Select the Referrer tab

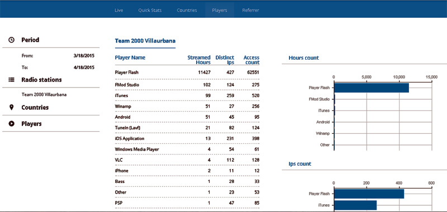click(250, 10)
